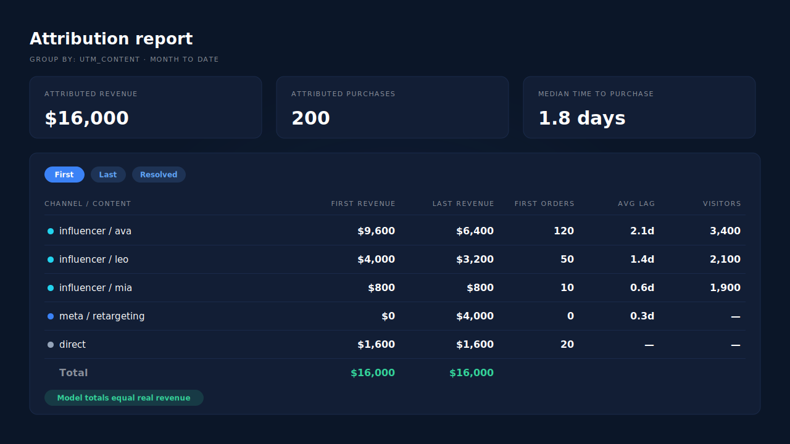Click the 'Avg Lag' column header

pos(636,203)
